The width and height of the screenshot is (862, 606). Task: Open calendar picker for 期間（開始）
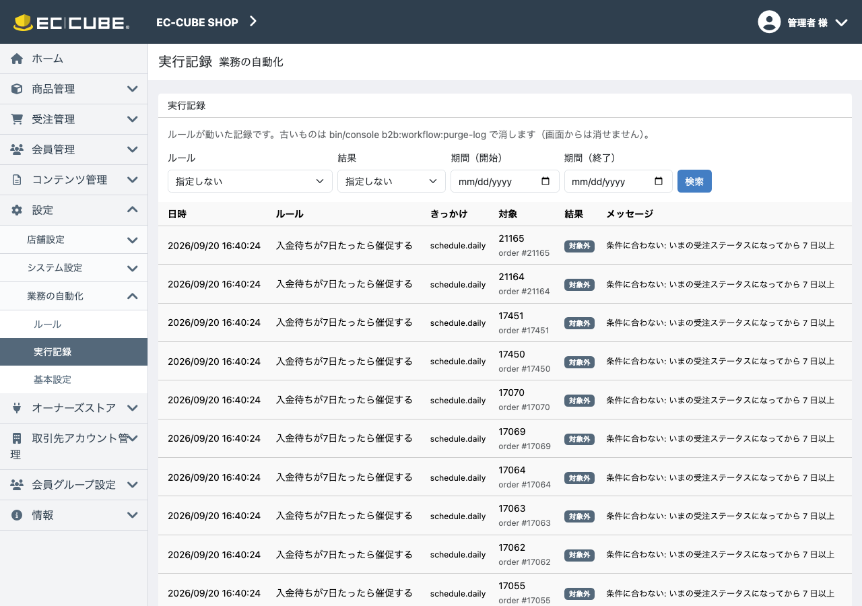[x=545, y=181]
